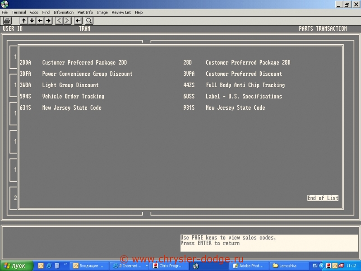Click the TRAN field label

tap(84, 28)
